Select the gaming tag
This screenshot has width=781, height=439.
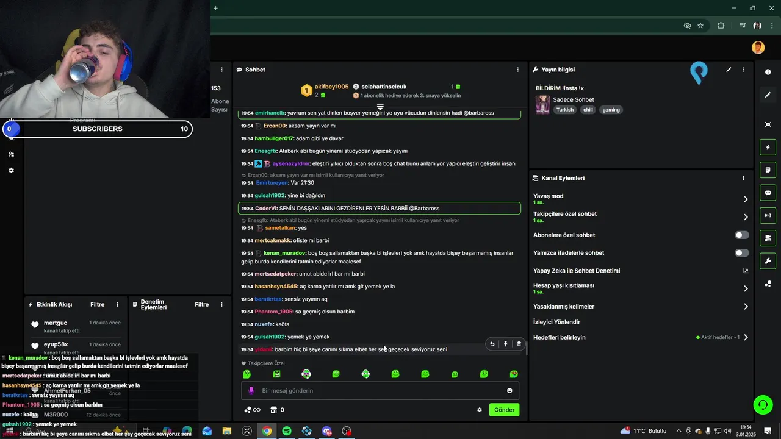pos(611,110)
